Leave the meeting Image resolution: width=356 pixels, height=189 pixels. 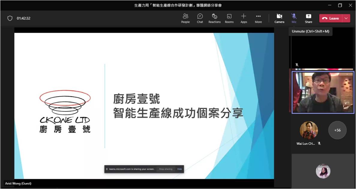tap(331, 18)
